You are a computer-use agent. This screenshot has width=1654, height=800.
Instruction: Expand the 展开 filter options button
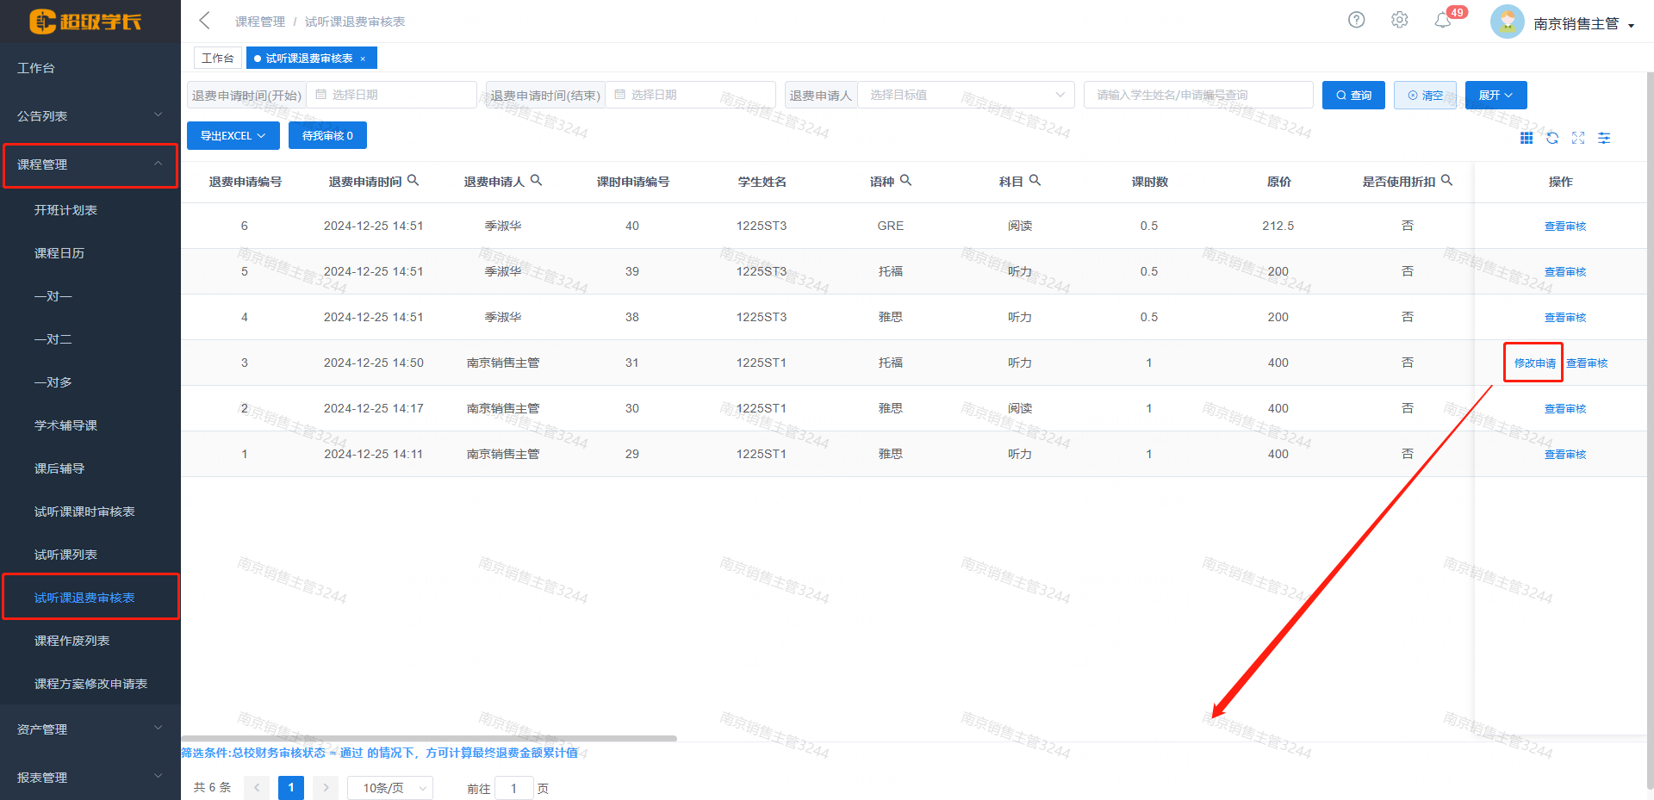coord(1495,95)
